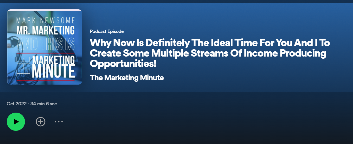Click the small left arrow on cover art
353x144 pixels.
click(9, 46)
